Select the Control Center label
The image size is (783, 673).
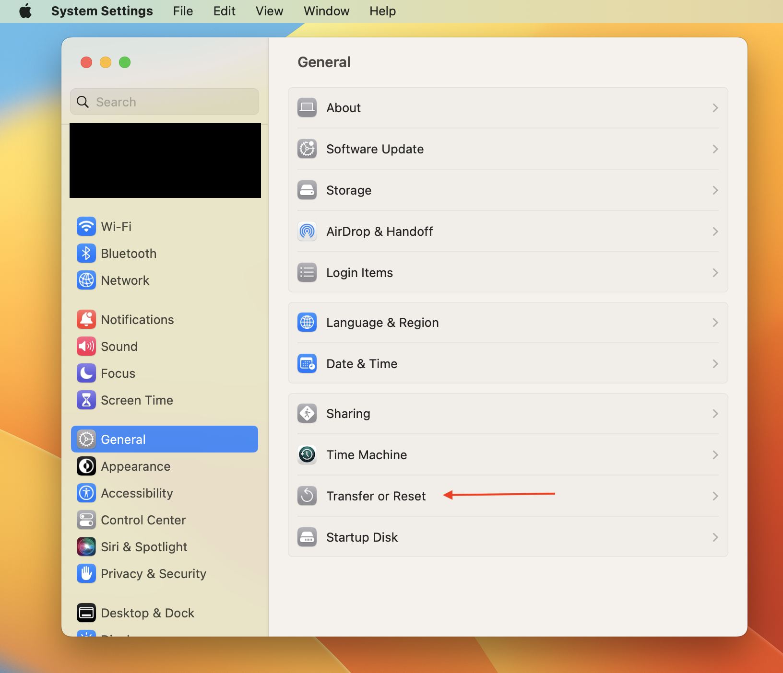[x=143, y=520]
